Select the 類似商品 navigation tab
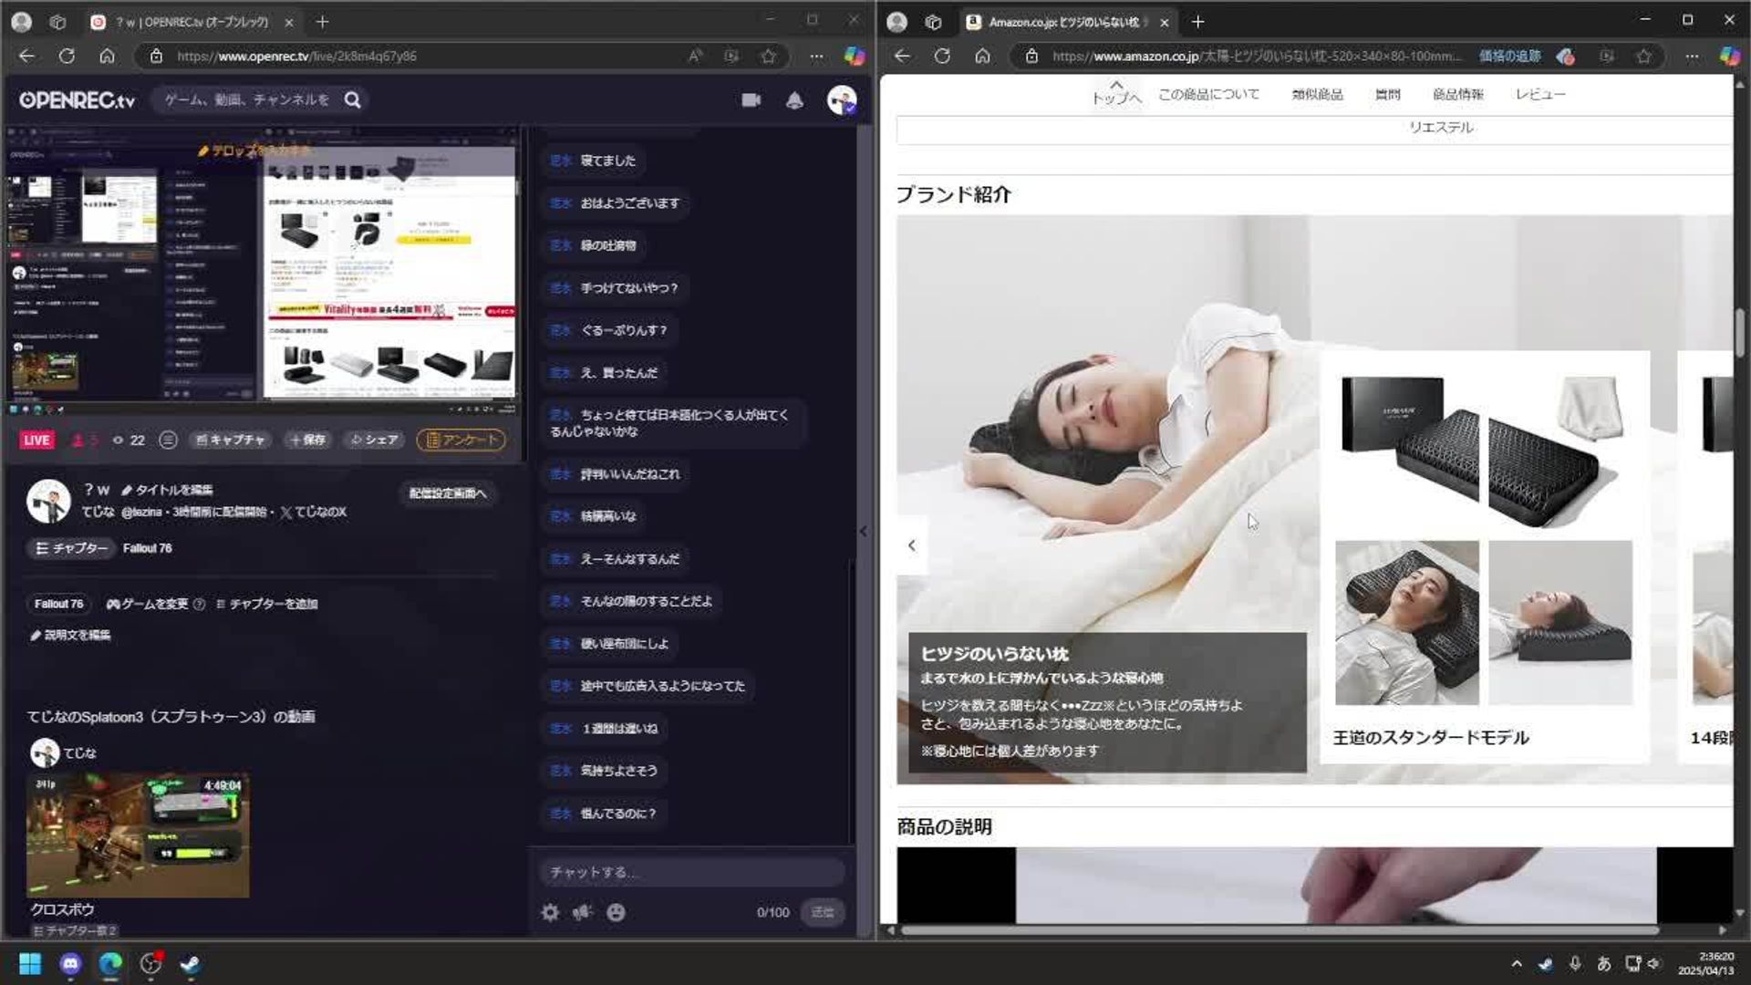 (1317, 94)
